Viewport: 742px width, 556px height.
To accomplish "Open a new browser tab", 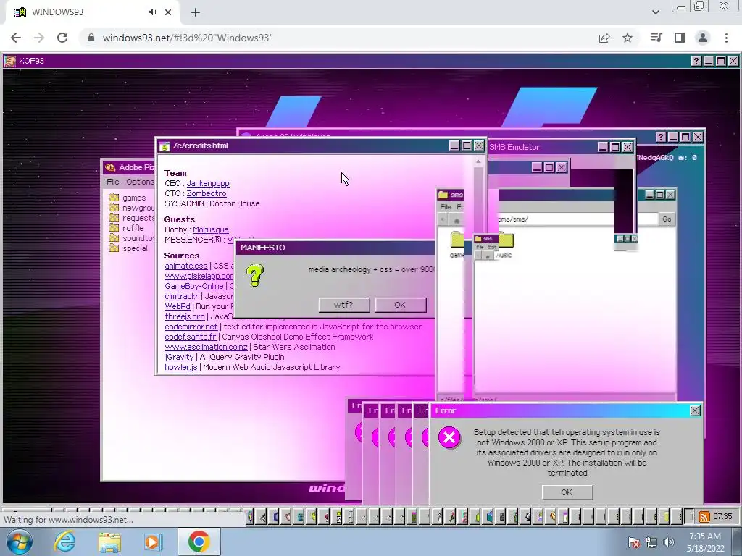I will [196, 12].
